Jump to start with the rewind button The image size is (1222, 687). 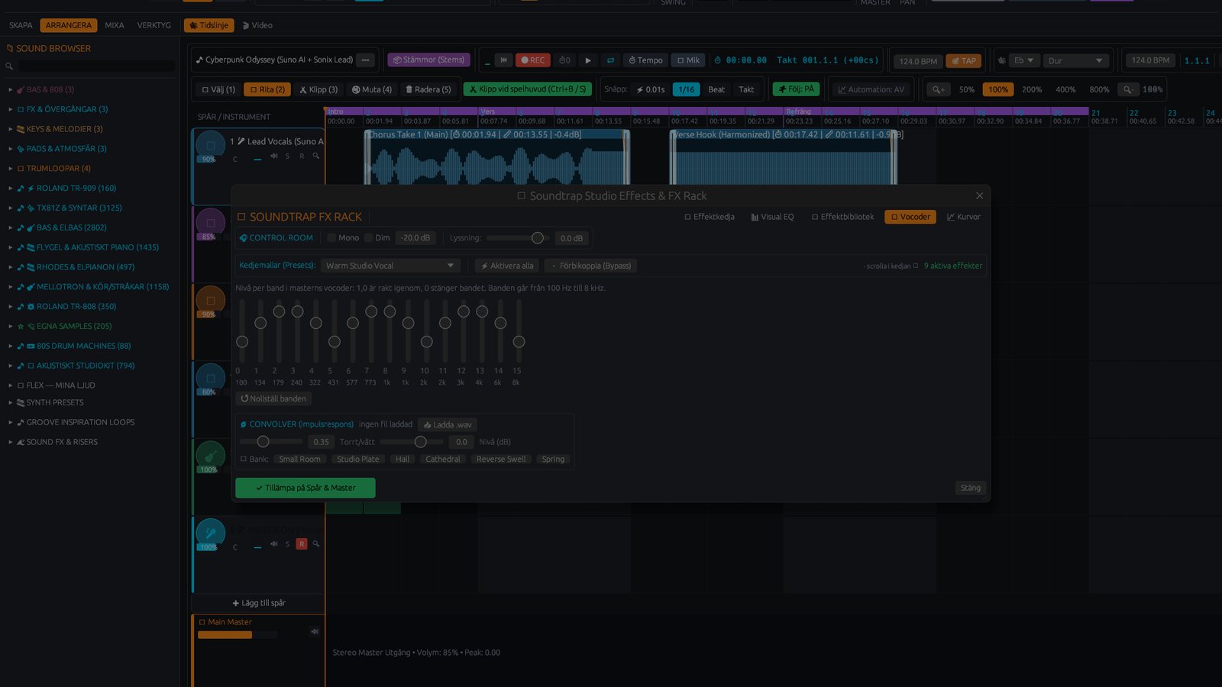[x=503, y=60]
